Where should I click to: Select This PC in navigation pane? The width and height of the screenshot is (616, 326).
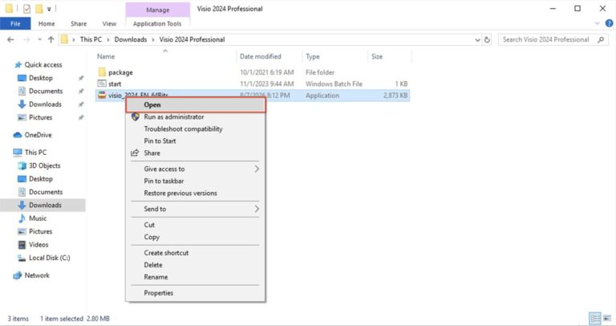tap(35, 153)
